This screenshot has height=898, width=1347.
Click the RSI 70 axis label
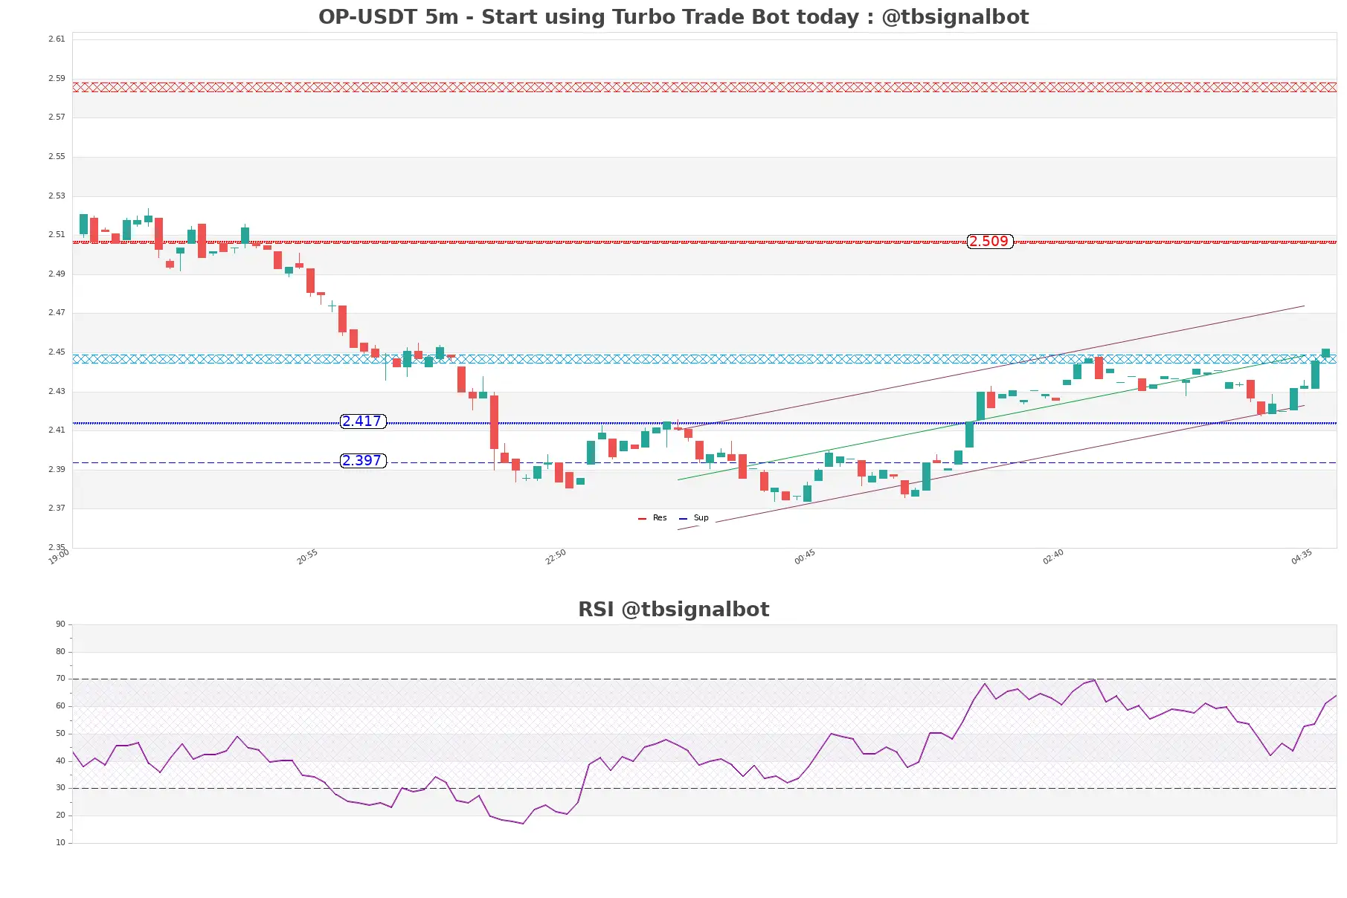point(60,679)
